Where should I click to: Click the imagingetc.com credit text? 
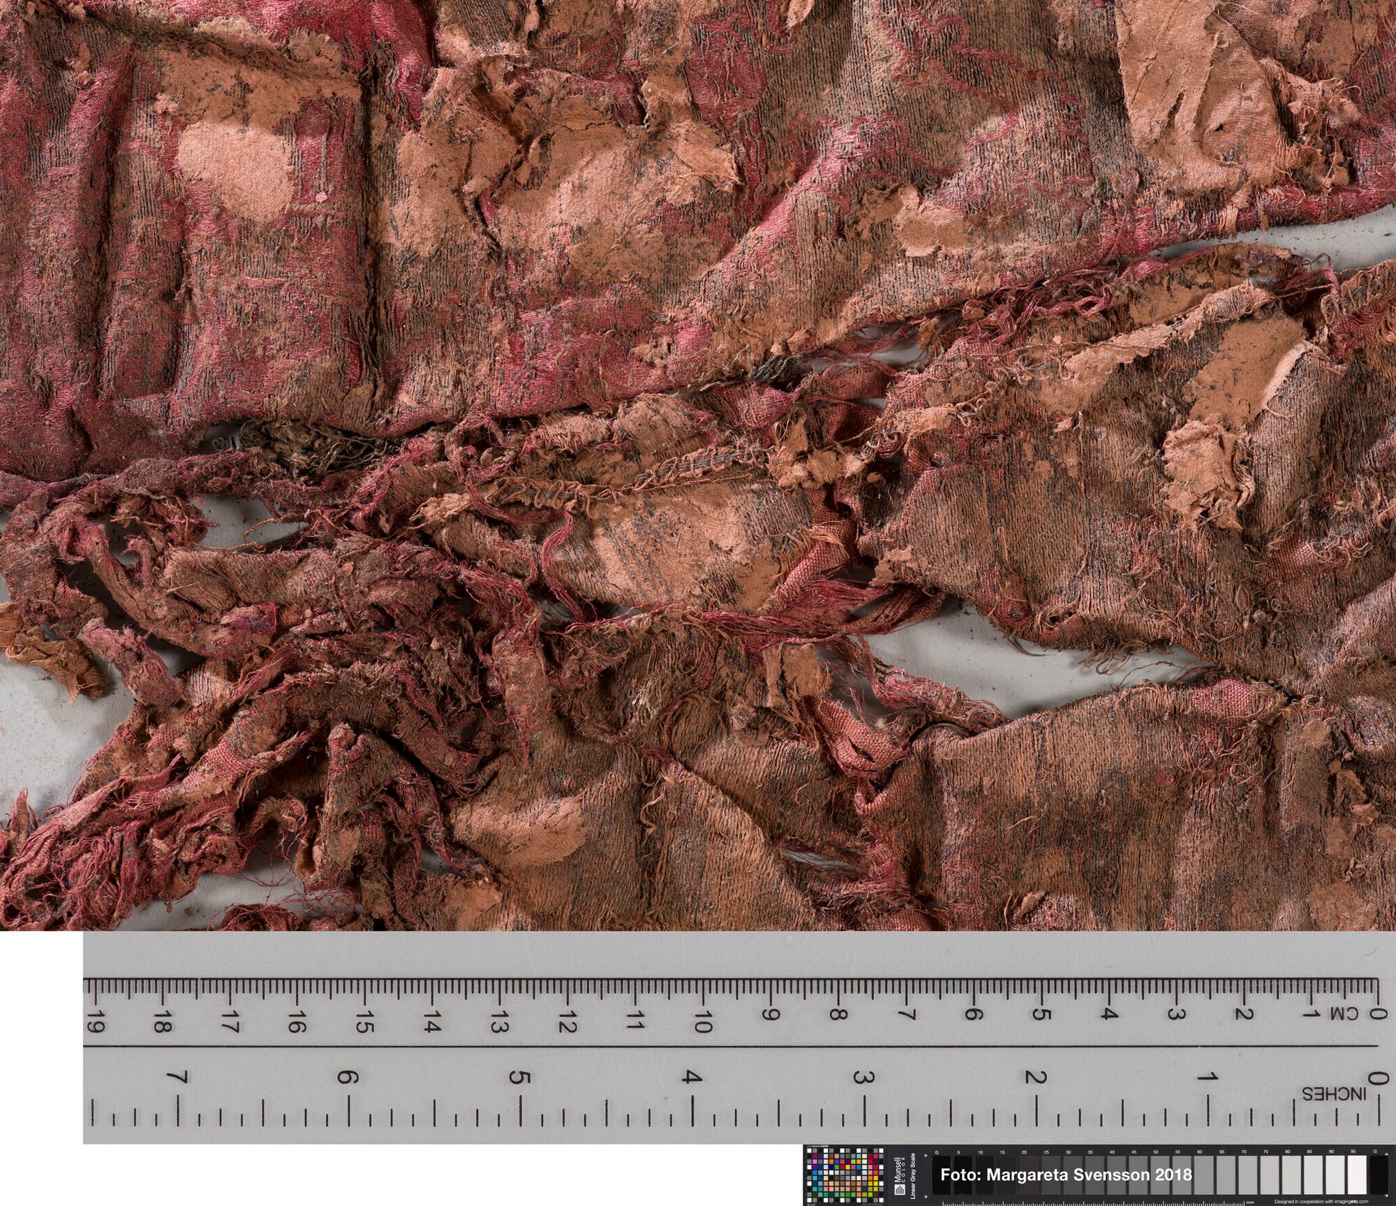point(1321,1201)
